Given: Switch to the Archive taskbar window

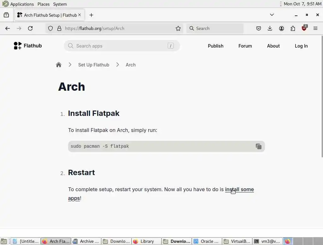Looking at the screenshot, I should 86,241.
